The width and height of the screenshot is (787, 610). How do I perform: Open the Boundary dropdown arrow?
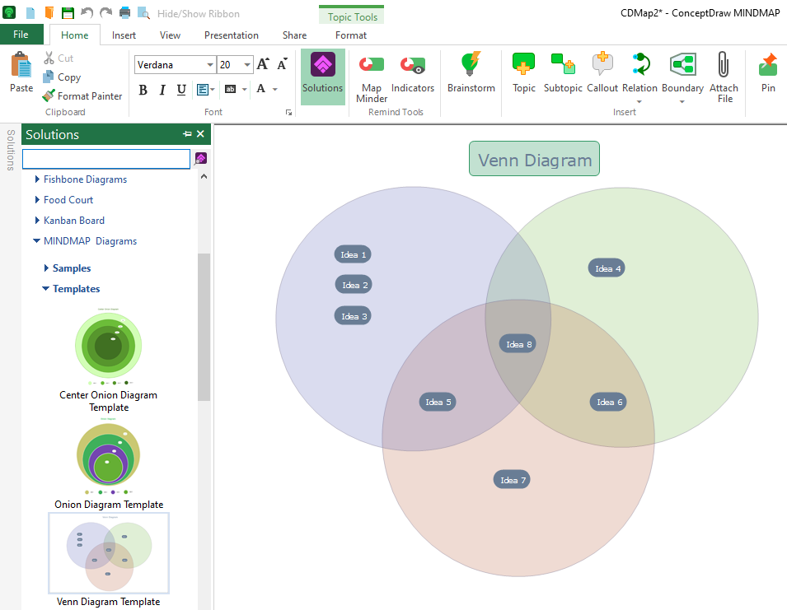pyautogui.click(x=682, y=102)
